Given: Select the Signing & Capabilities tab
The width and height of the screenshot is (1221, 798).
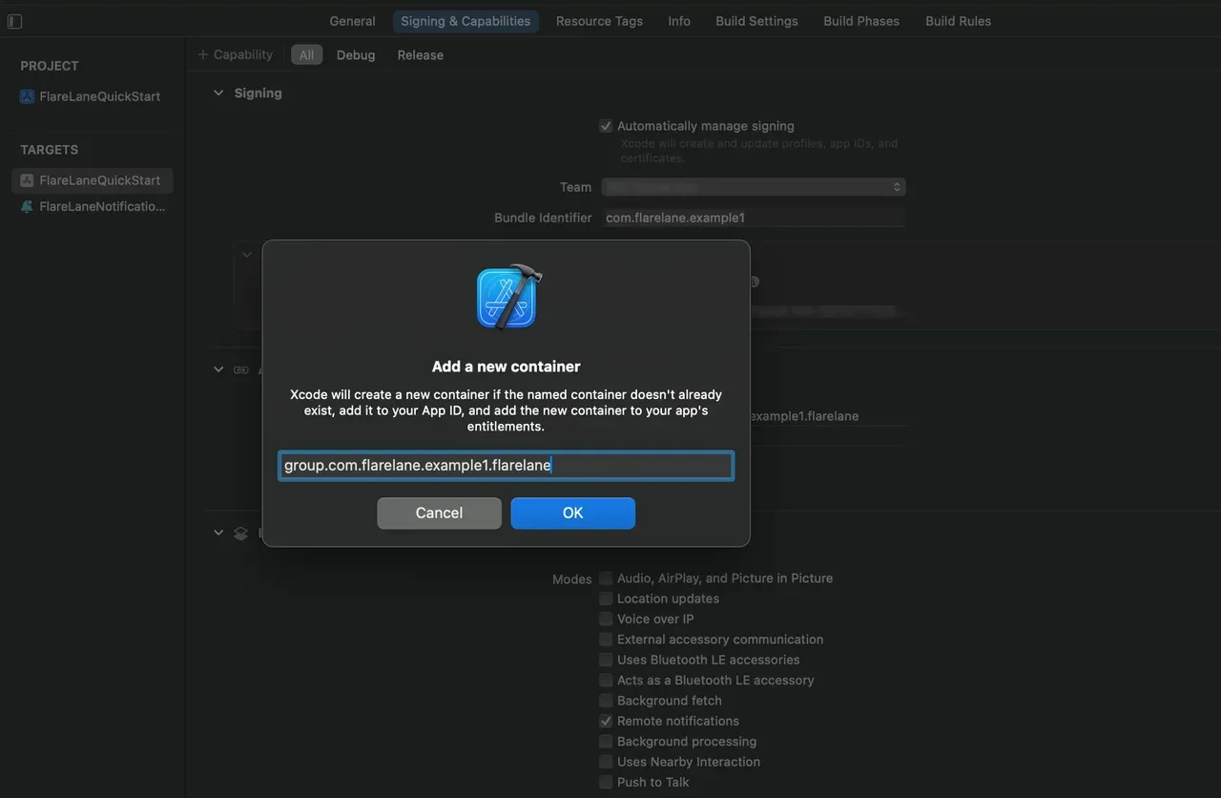Looking at the screenshot, I should [466, 21].
